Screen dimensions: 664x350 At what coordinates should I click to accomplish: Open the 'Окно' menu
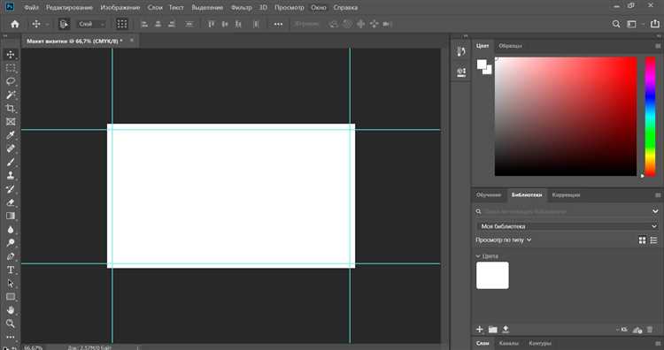[319, 8]
